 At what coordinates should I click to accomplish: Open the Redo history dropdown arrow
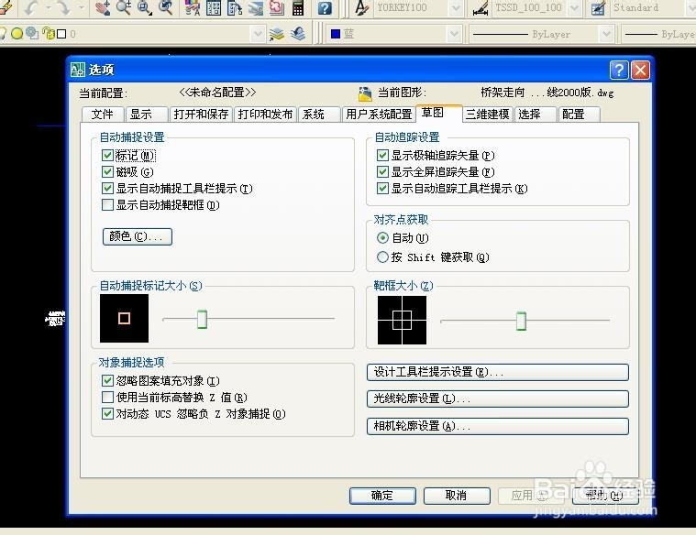[82, 7]
